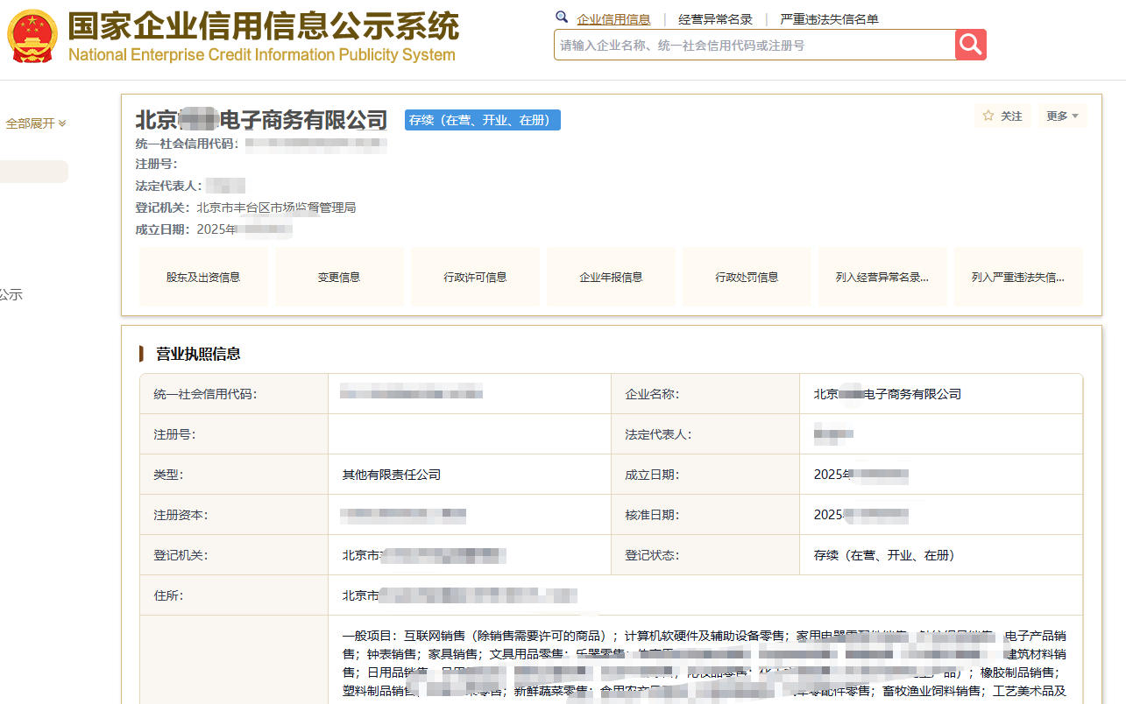Open the 股东及出资信息 section
The image size is (1126, 704).
pyautogui.click(x=203, y=277)
